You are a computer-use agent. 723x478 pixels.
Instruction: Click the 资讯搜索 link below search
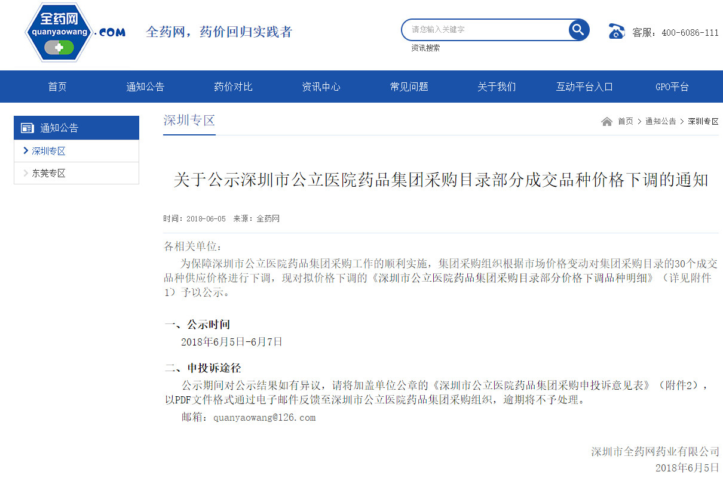(x=425, y=48)
